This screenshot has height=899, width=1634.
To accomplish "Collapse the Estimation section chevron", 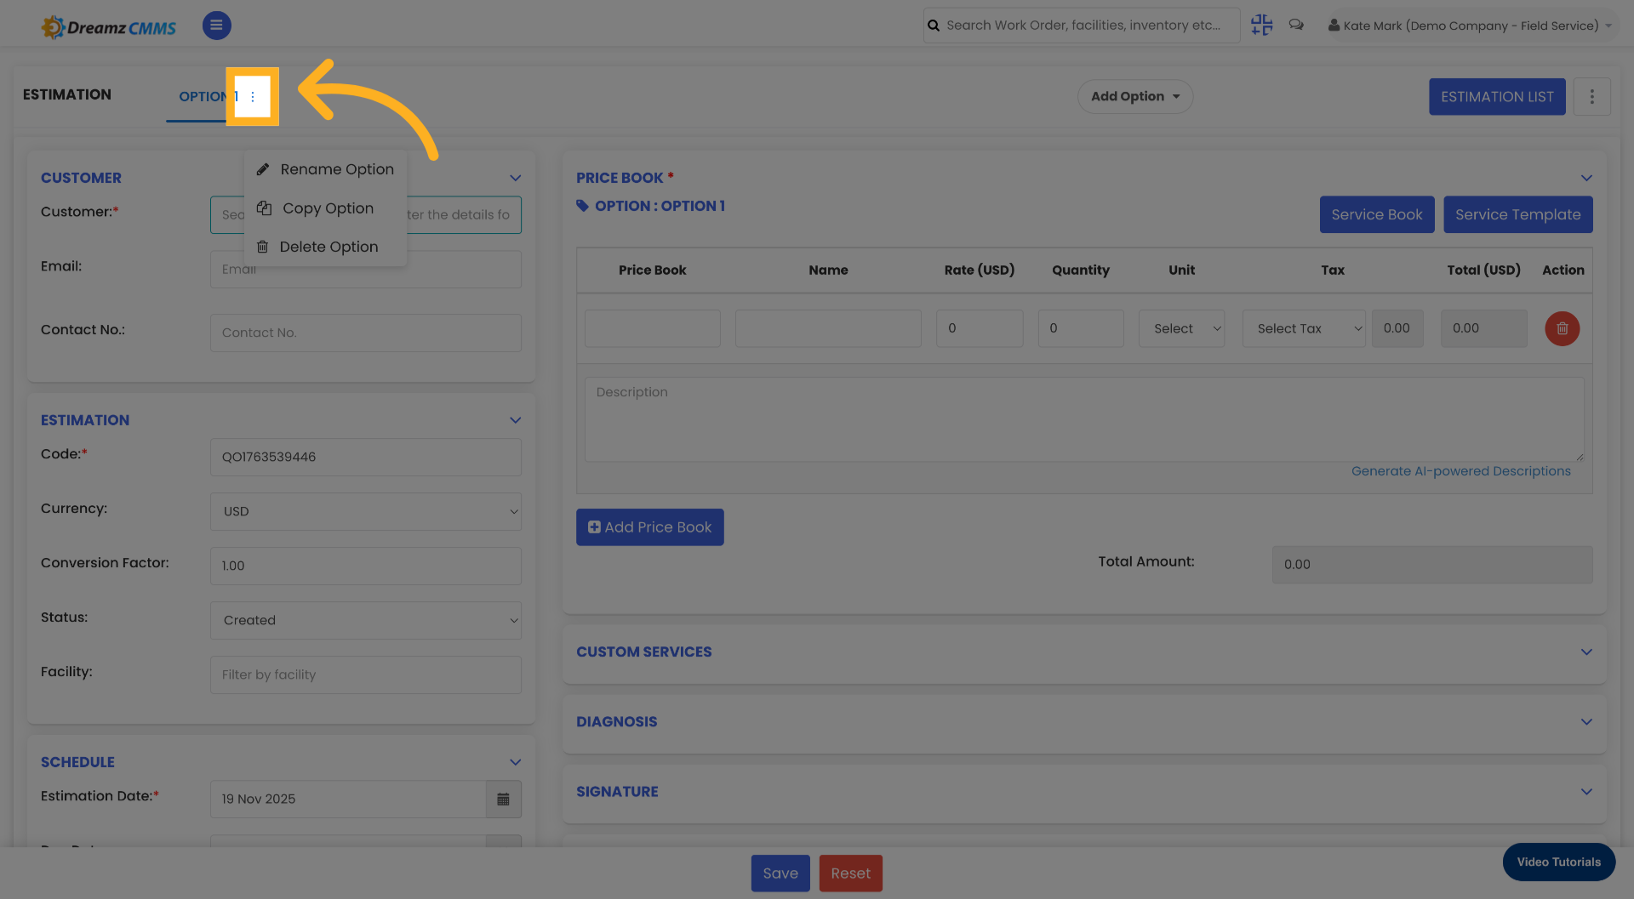I will tap(515, 420).
